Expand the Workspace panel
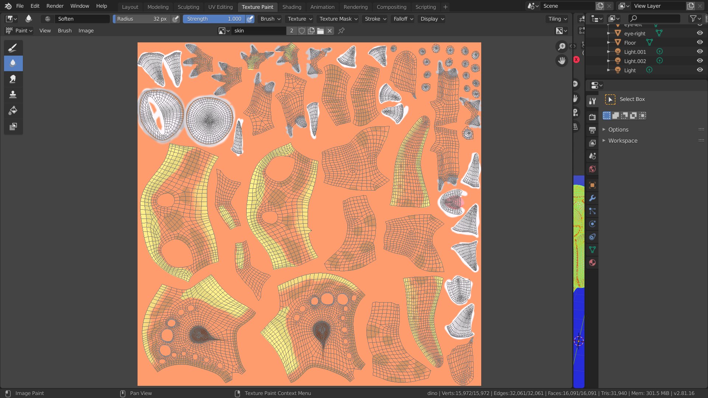The height and width of the screenshot is (398, 708). pyautogui.click(x=622, y=140)
